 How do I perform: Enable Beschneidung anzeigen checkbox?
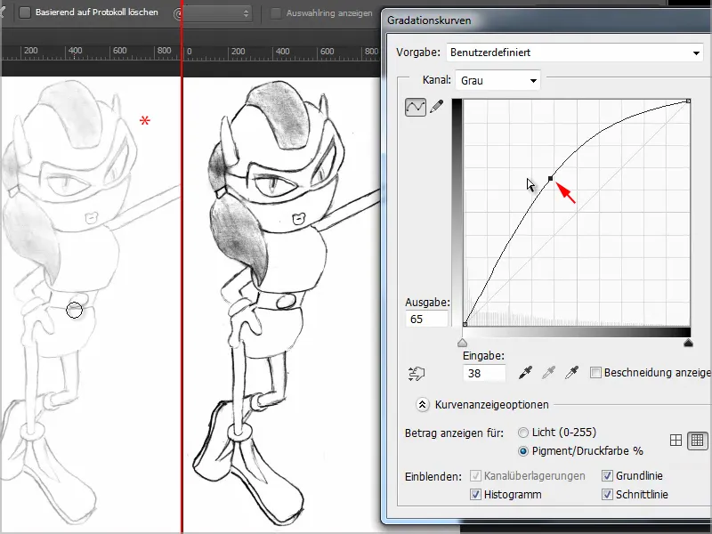pyautogui.click(x=595, y=373)
